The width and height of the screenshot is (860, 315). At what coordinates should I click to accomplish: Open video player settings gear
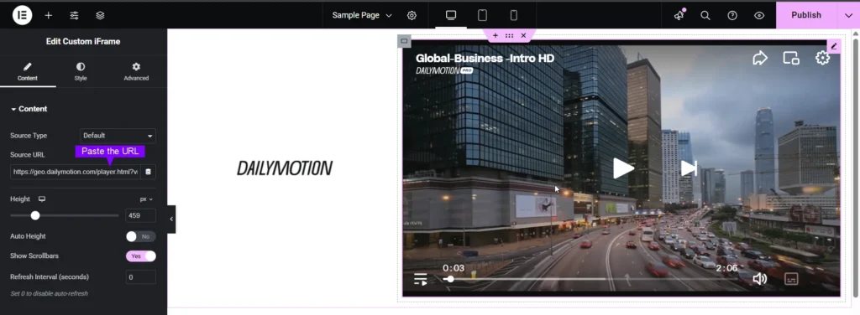tap(822, 58)
